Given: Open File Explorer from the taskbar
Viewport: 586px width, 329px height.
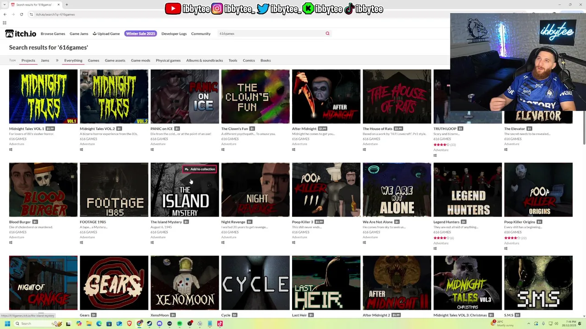Looking at the screenshot, I should [x=89, y=324].
